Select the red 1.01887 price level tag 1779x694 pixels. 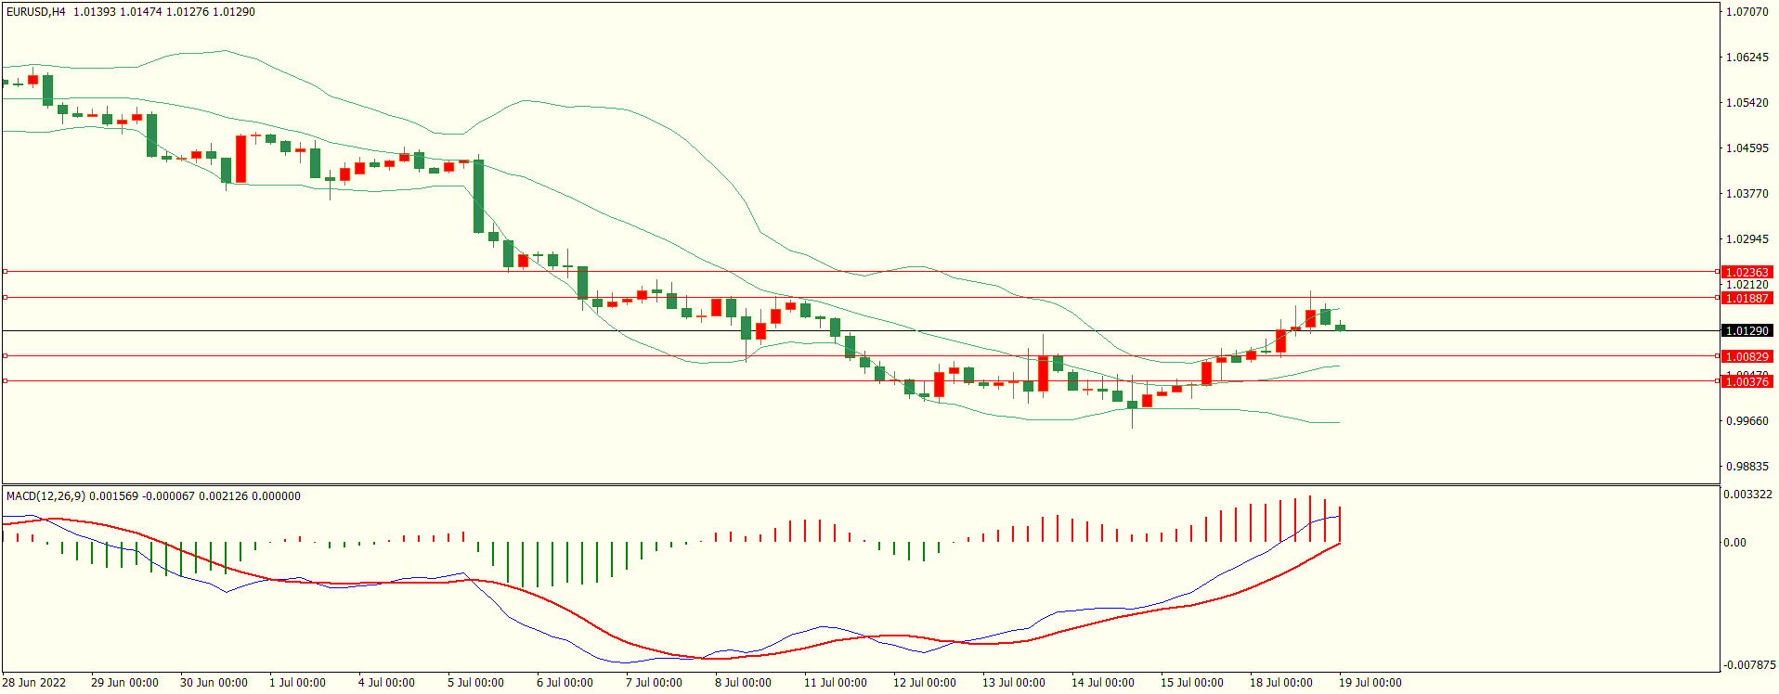(x=1747, y=298)
